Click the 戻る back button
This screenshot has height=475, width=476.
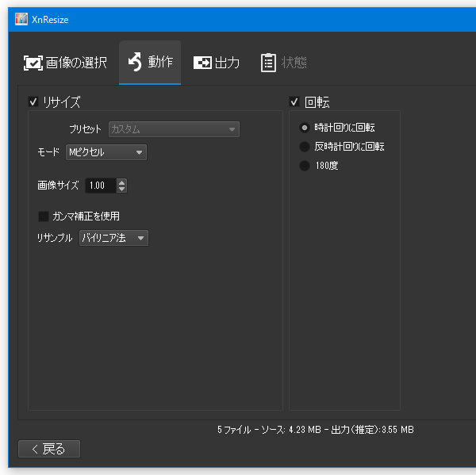[x=49, y=449]
